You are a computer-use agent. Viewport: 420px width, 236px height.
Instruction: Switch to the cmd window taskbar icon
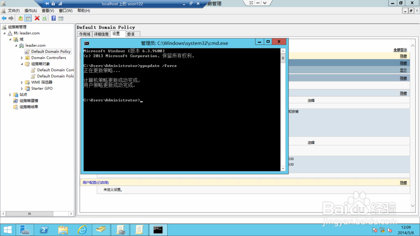(x=158, y=230)
